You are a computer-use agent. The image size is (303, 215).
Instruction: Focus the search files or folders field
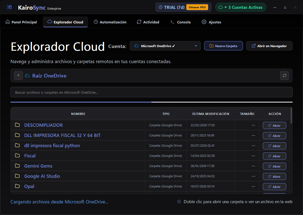(151, 92)
